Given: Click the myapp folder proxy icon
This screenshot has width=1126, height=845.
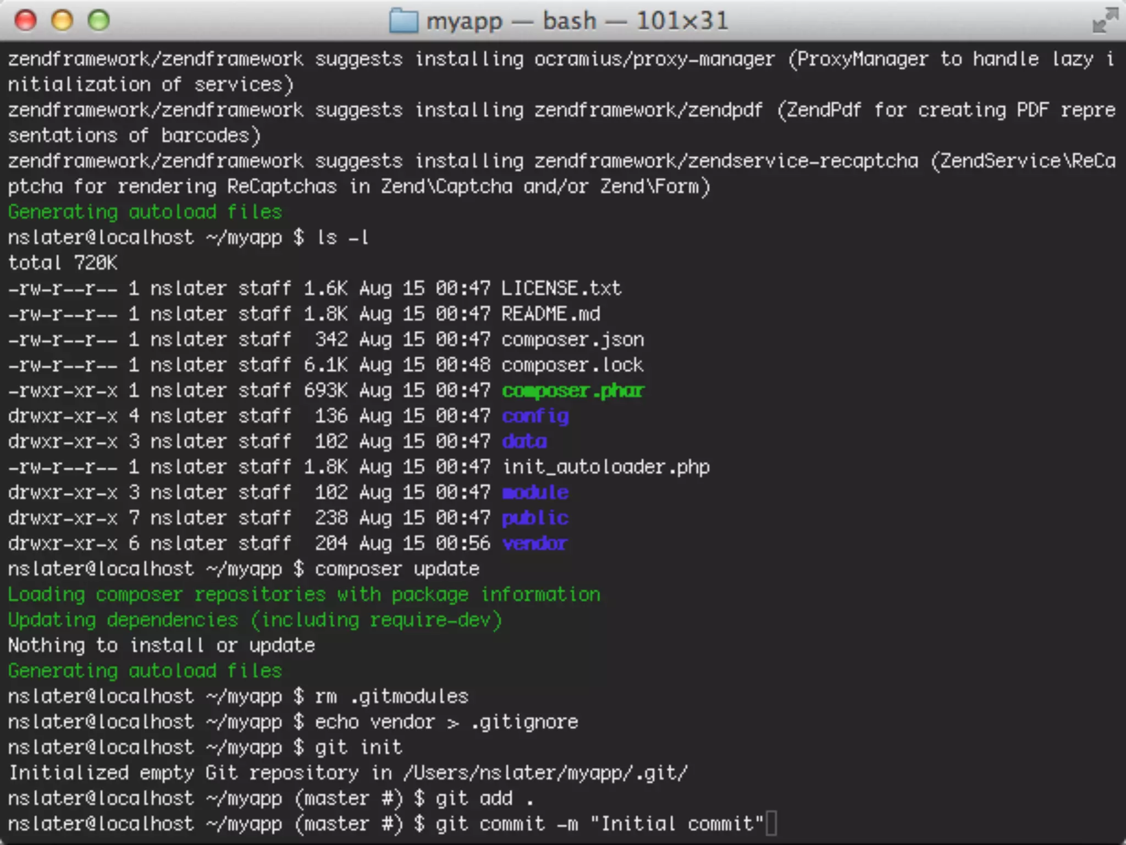Looking at the screenshot, I should click(403, 21).
